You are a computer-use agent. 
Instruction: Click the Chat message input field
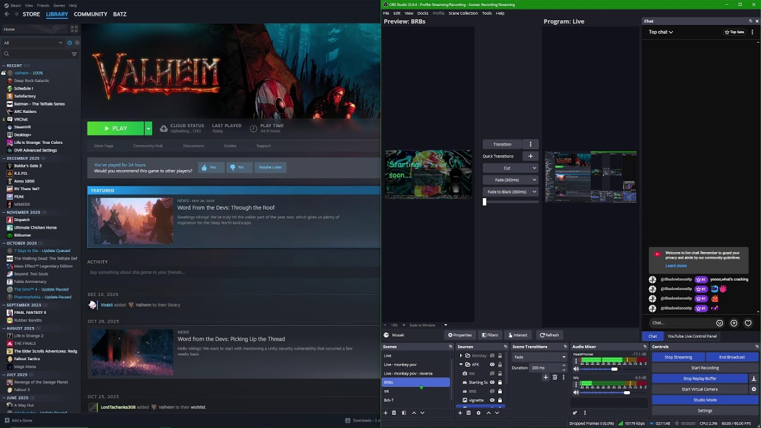(681, 323)
